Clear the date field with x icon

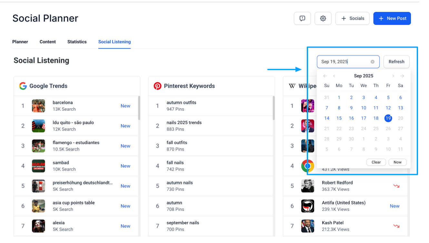(x=373, y=62)
